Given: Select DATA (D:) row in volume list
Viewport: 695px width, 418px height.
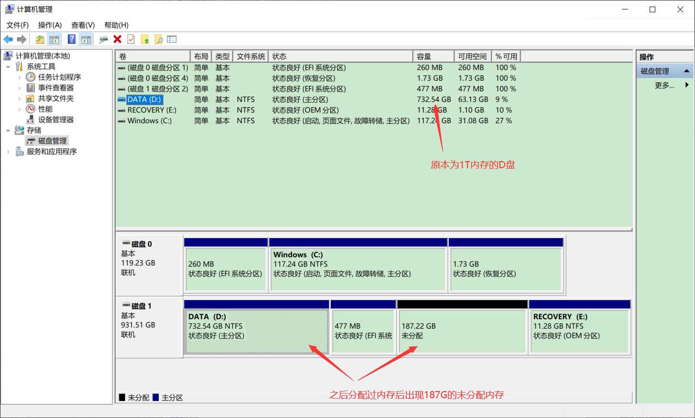Looking at the screenshot, I should click(317, 100).
